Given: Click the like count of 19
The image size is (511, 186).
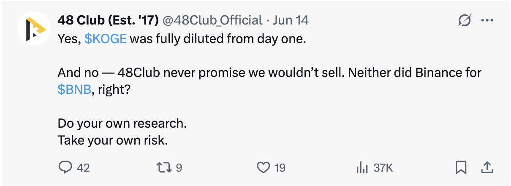Looking at the screenshot, I should pyautogui.click(x=280, y=168).
